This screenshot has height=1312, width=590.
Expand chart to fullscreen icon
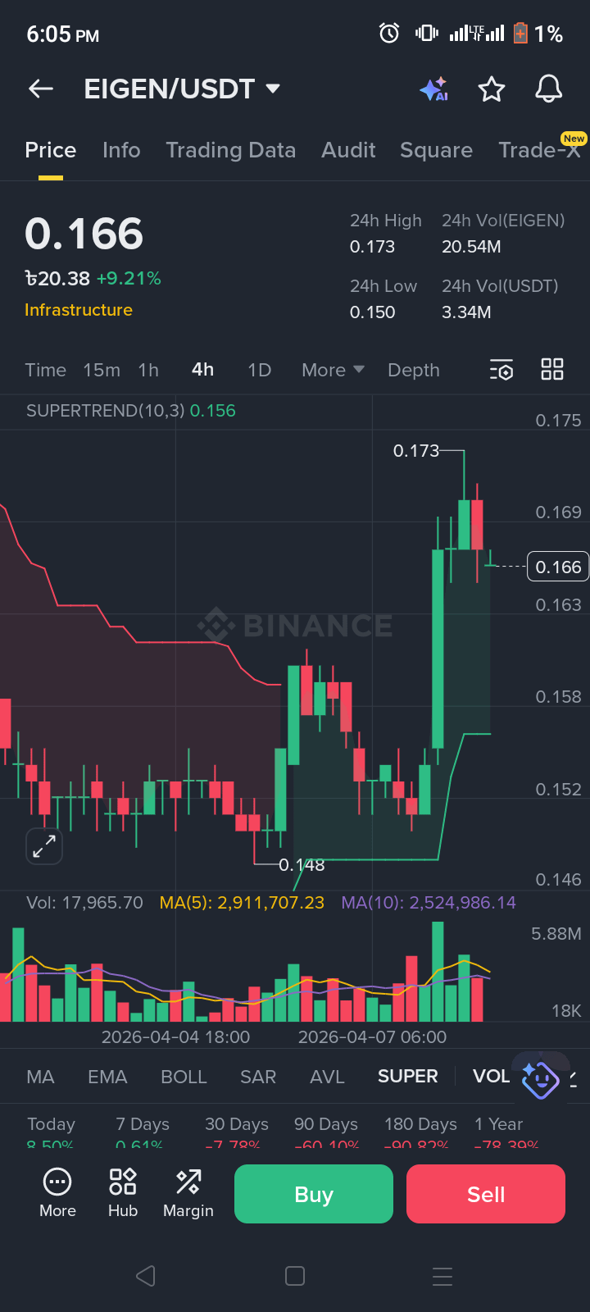pos(44,846)
